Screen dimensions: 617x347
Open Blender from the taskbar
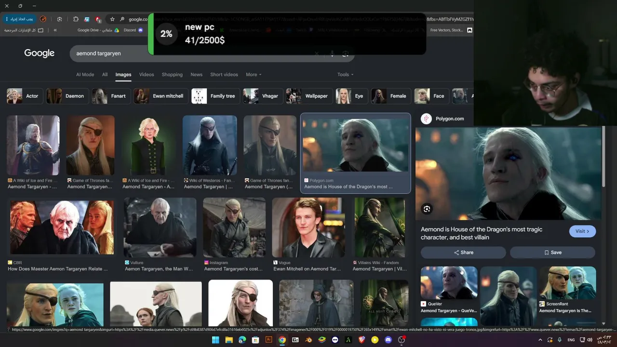coord(308,340)
